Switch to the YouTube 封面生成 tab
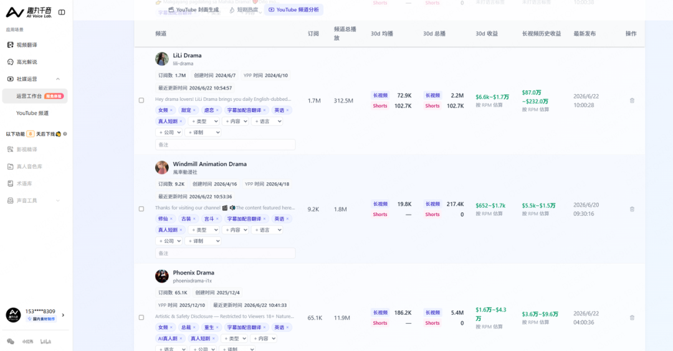 [x=194, y=9]
